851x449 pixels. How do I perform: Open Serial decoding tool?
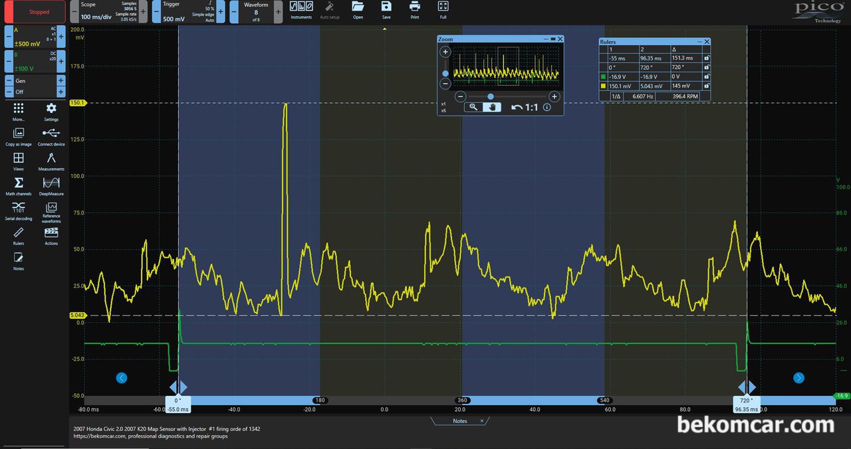[19, 211]
